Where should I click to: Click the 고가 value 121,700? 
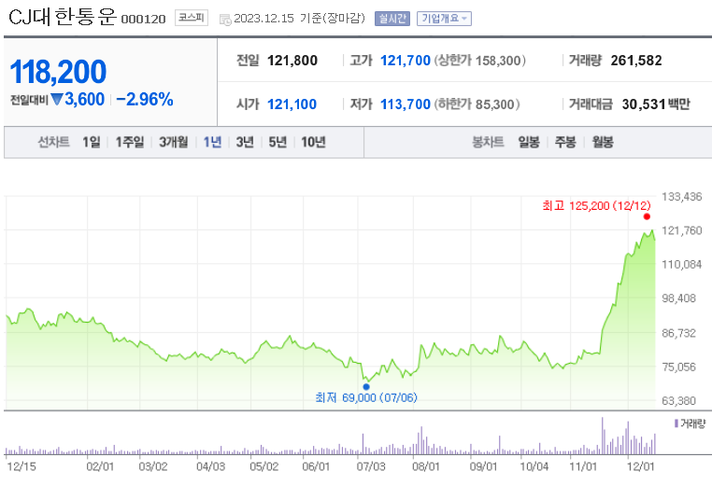coord(405,61)
